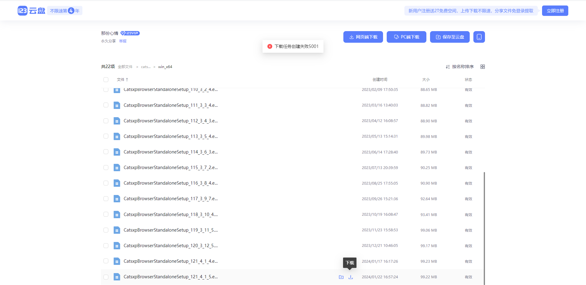Click the 大小 column header
The width and height of the screenshot is (586, 285).
426,80
